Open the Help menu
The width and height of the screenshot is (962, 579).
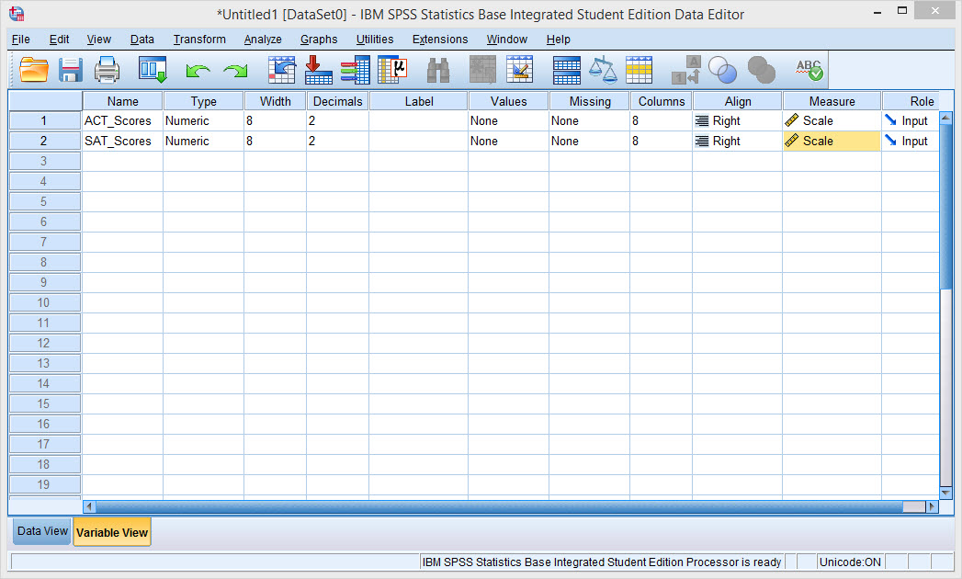tap(559, 40)
